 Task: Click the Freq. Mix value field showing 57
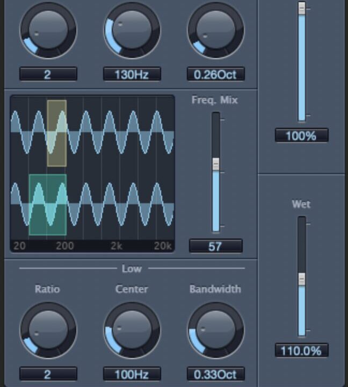(x=216, y=246)
